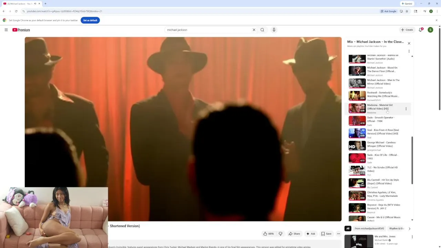Image resolution: width=441 pixels, height=248 pixels.
Task: Go to the YouTube Premium home logo
Action: coord(21,30)
